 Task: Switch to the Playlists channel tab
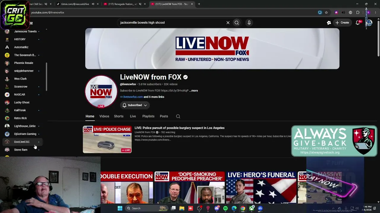148,116
